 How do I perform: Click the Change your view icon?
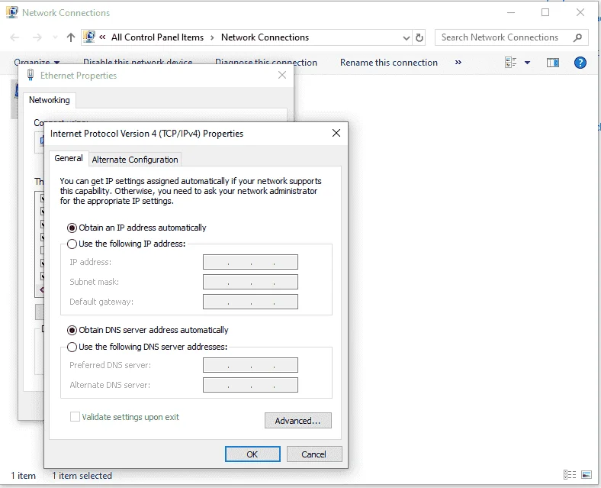pos(510,62)
